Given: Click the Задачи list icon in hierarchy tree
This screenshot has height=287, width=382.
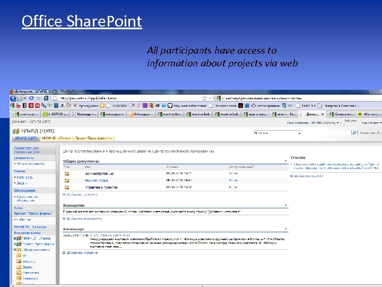Looking at the screenshot, I should pyautogui.click(x=19, y=267).
